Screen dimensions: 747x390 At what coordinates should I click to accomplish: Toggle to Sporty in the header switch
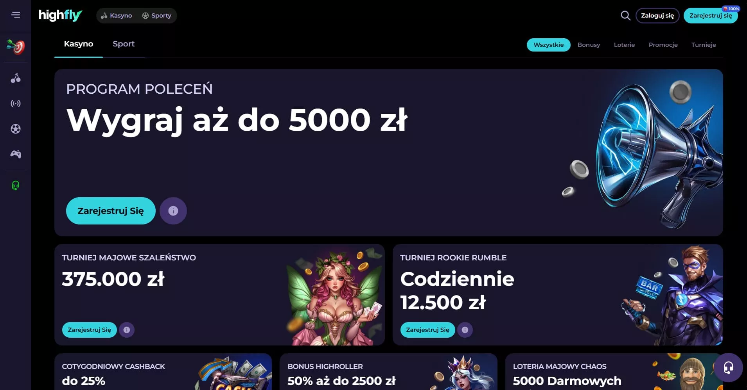[156, 16]
